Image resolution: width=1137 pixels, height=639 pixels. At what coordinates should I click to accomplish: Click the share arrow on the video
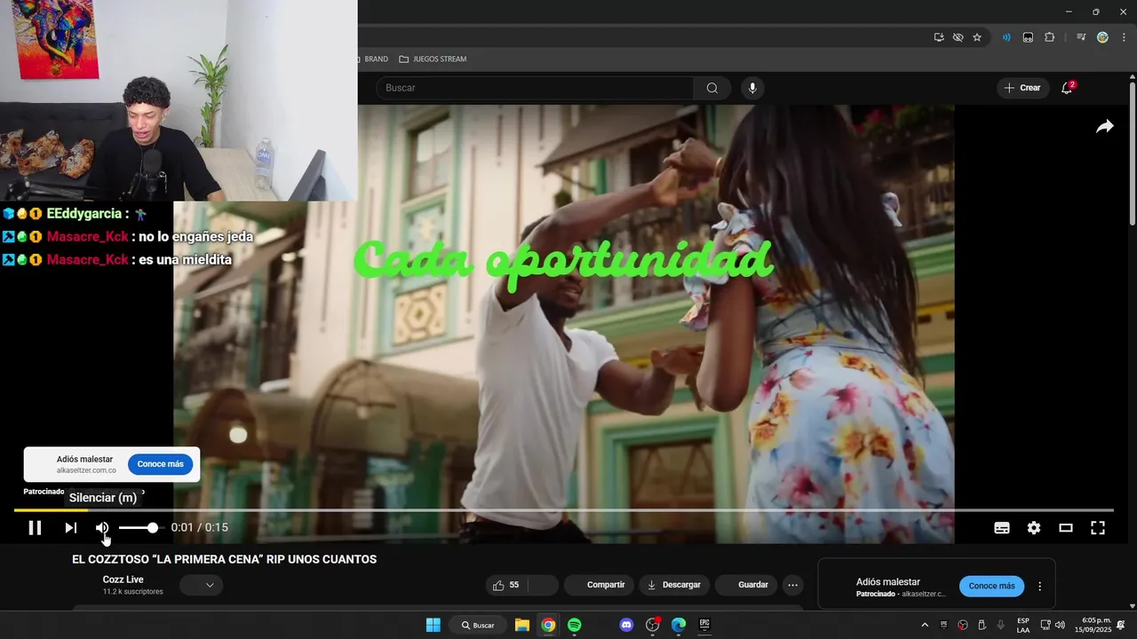(1104, 127)
